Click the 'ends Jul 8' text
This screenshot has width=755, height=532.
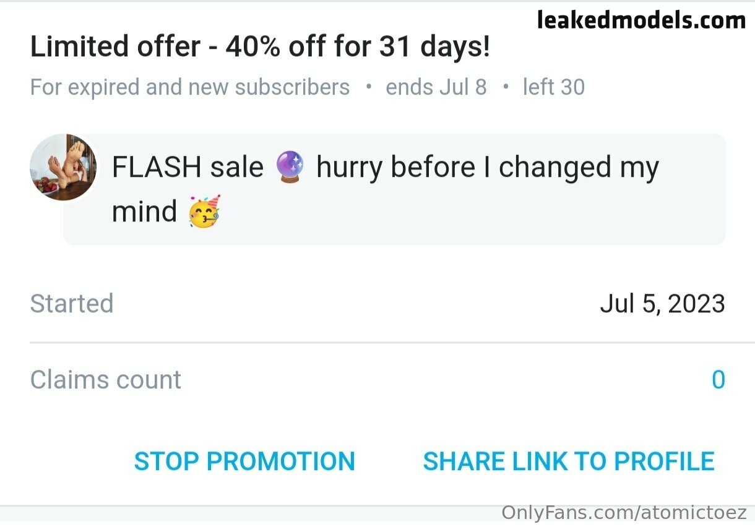pos(436,87)
